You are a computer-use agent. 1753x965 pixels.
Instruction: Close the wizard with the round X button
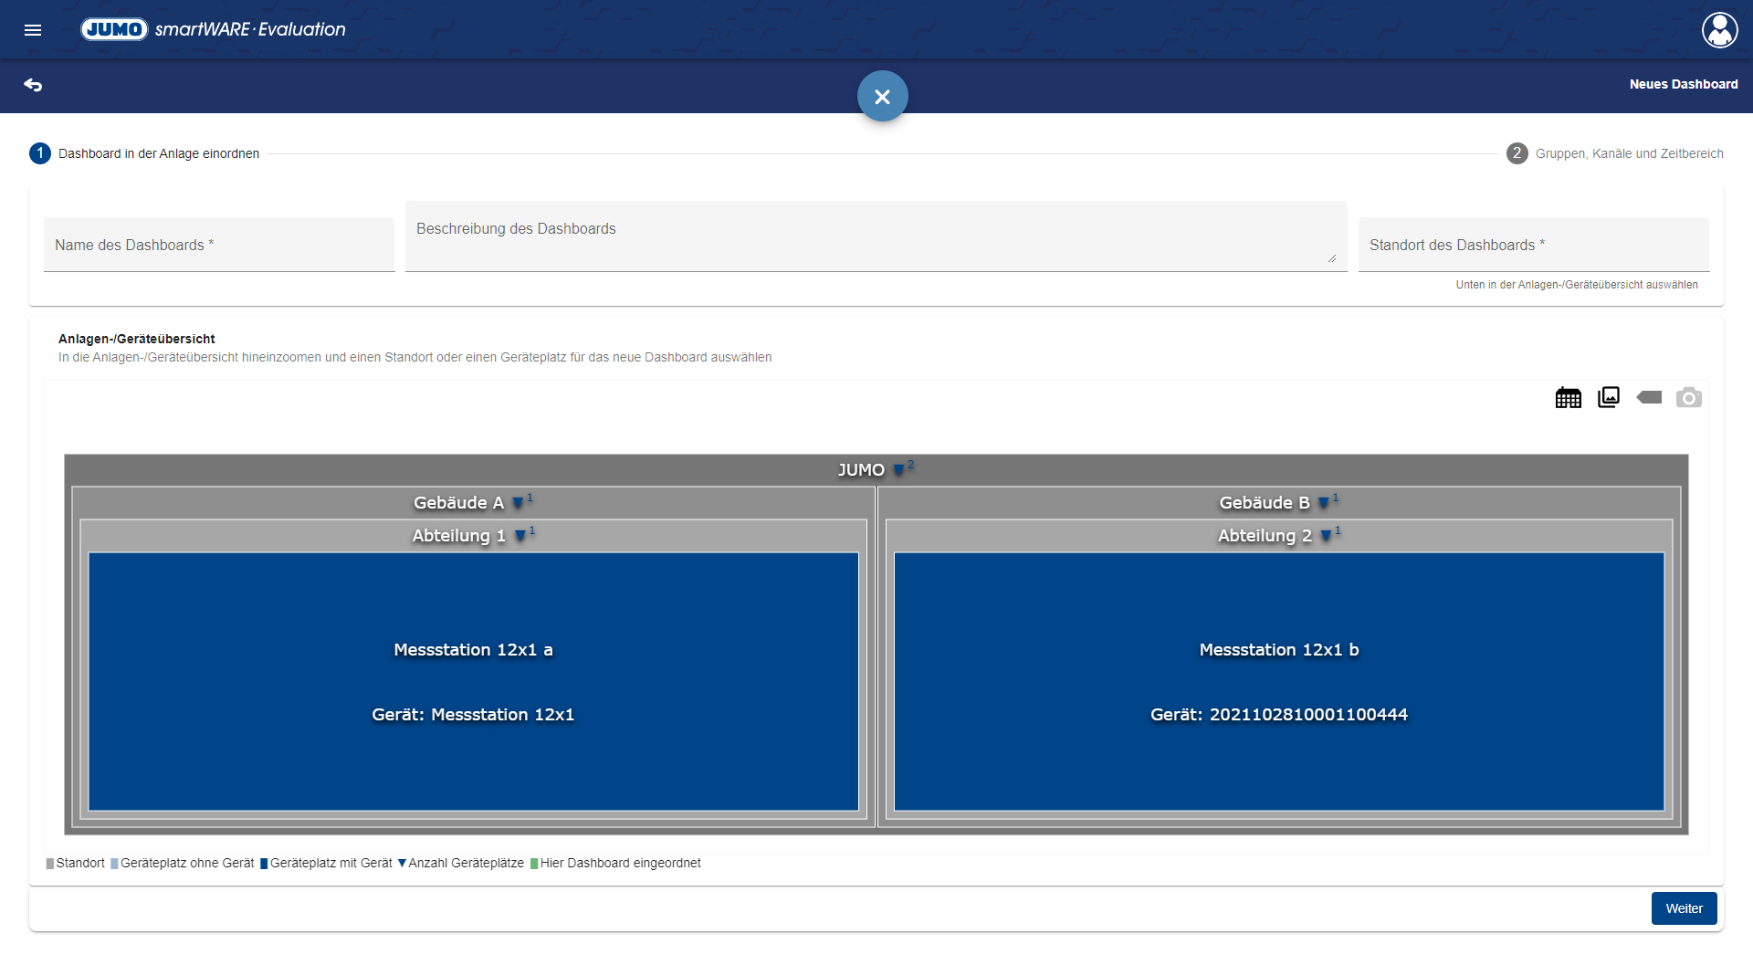(882, 96)
